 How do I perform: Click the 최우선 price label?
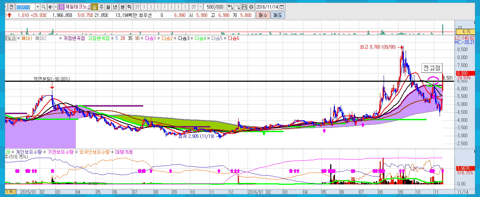tap(145, 15)
